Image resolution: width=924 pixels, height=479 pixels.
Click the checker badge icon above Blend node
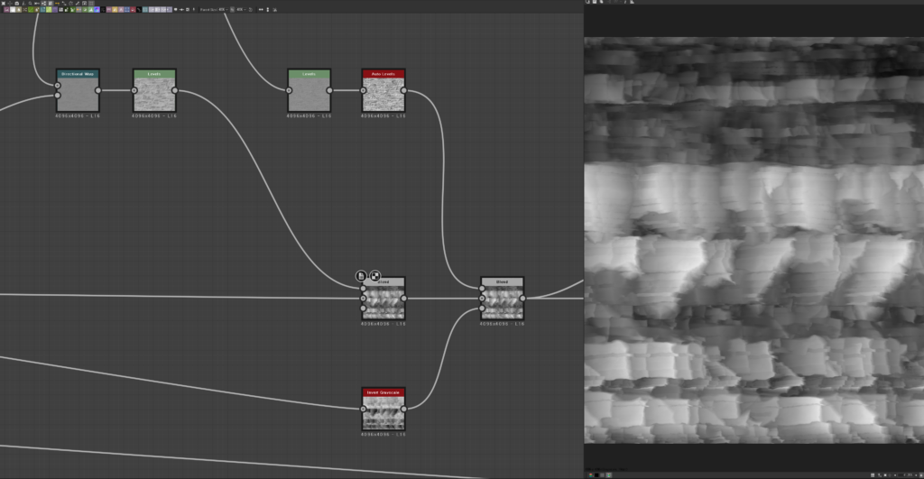click(374, 276)
